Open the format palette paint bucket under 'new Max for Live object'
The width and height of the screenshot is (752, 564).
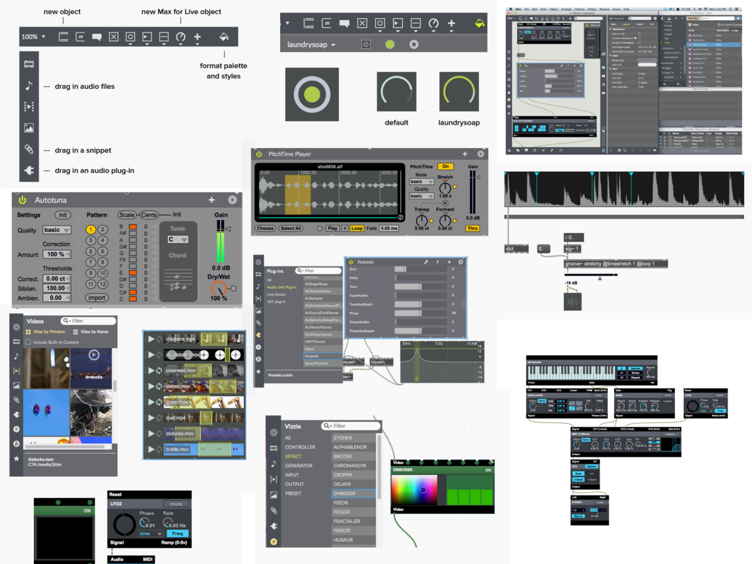coord(224,37)
